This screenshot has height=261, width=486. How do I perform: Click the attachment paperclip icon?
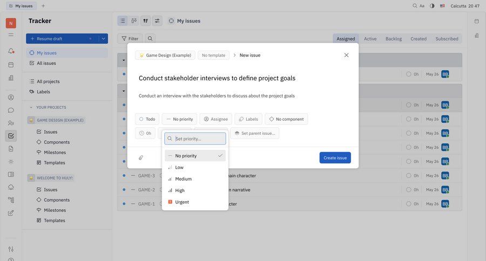(141, 158)
